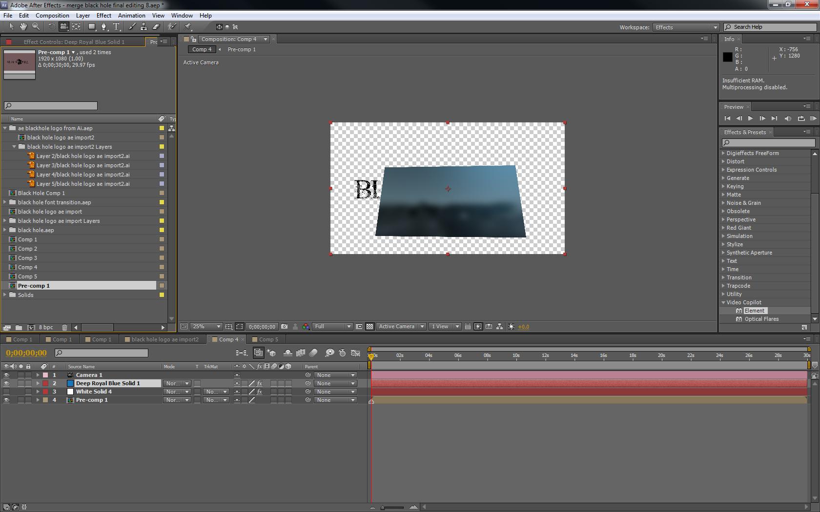The height and width of the screenshot is (512, 820).
Task: Select the Selection arrow tool
Action: tap(11, 27)
